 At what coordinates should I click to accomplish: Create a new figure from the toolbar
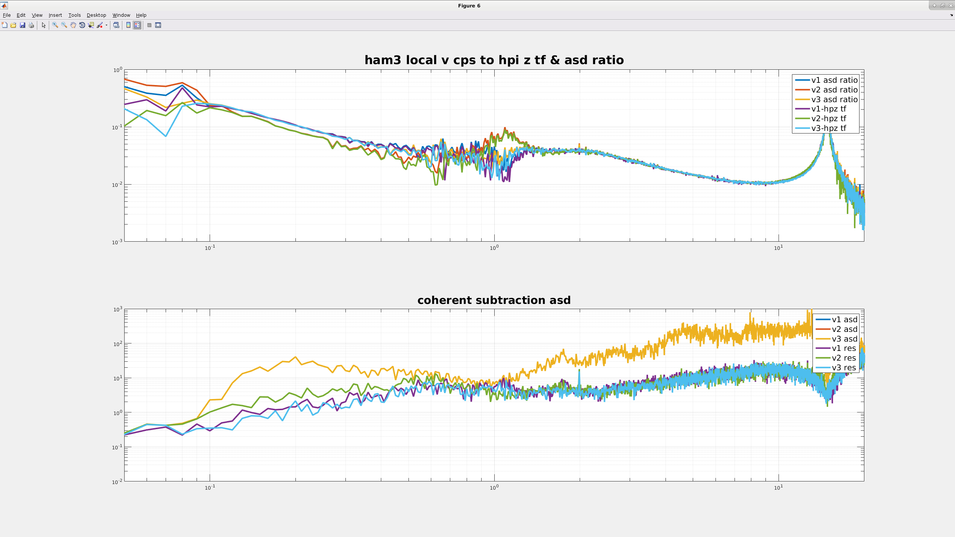(x=4, y=25)
